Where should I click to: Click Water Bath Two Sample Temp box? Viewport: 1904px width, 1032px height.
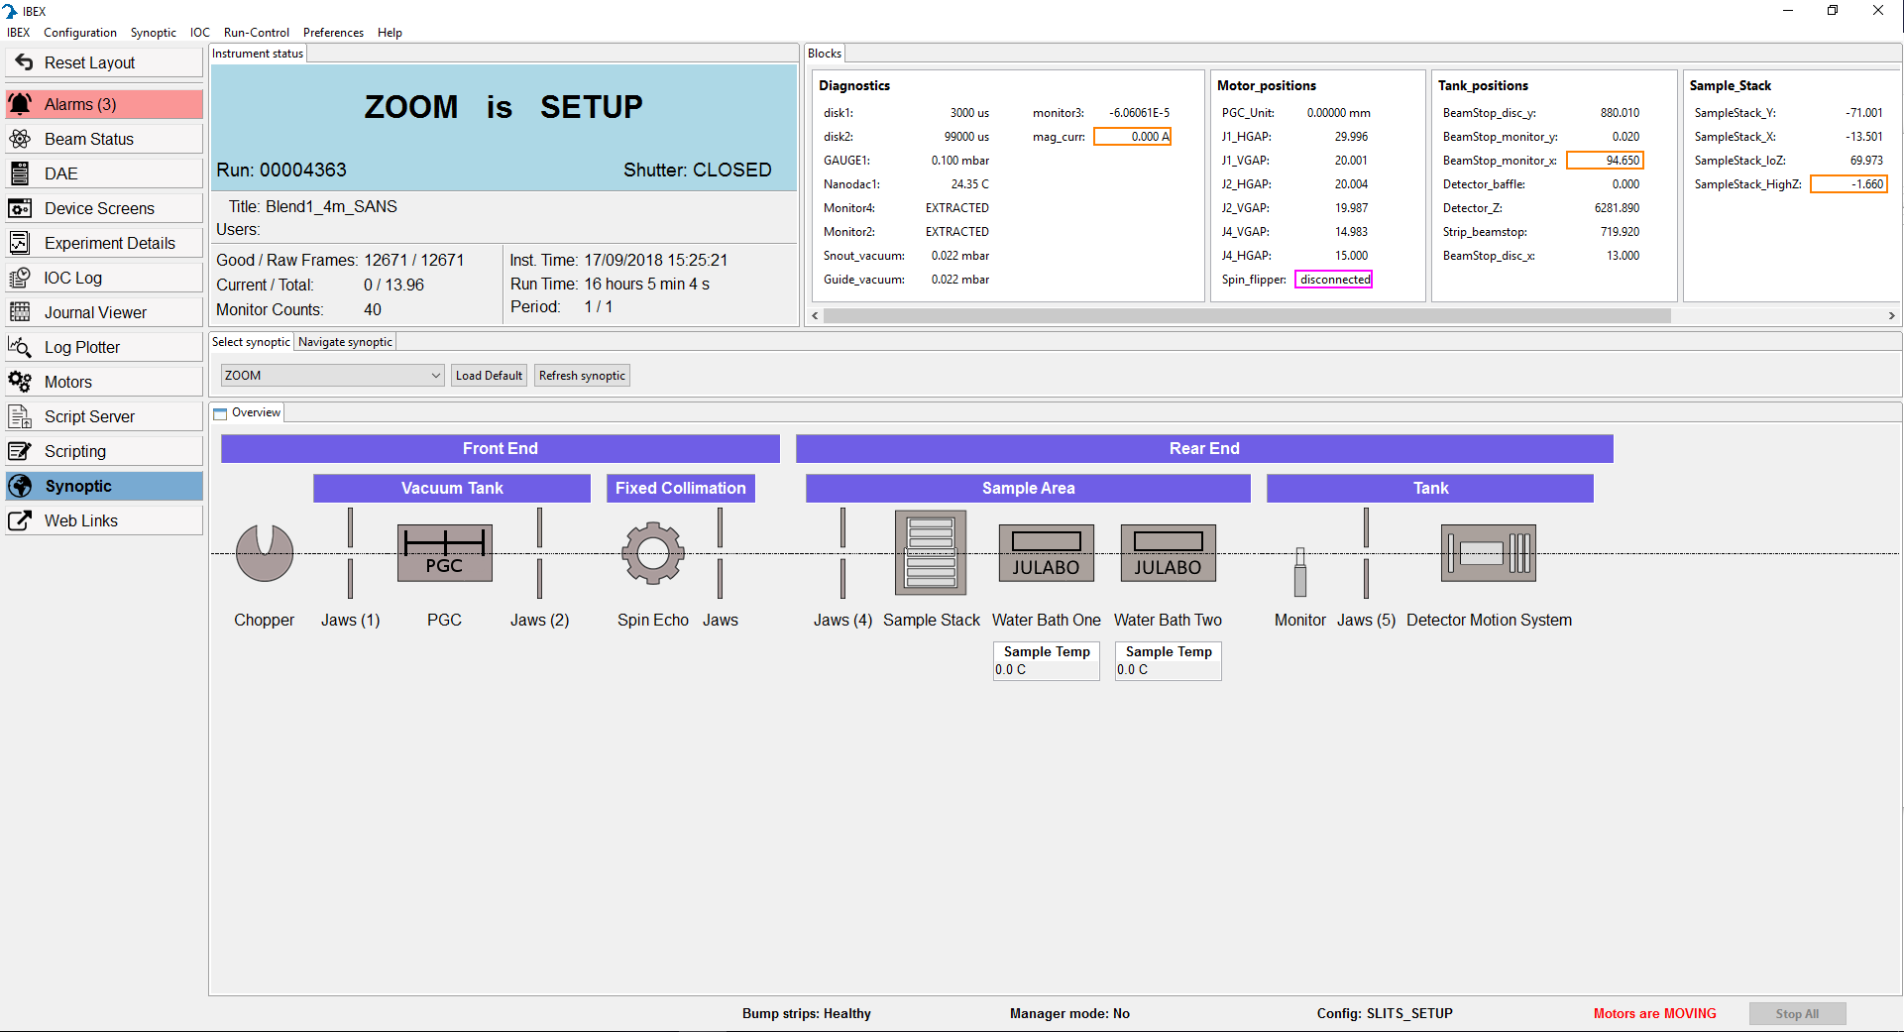click(x=1168, y=660)
